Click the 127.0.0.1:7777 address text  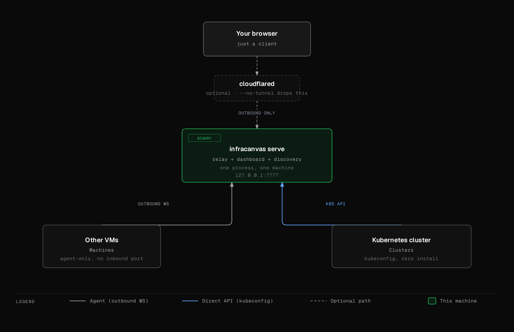[257, 175]
